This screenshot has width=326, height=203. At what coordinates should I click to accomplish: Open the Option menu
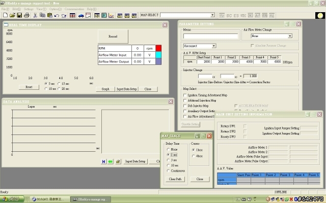(x=56, y=9)
